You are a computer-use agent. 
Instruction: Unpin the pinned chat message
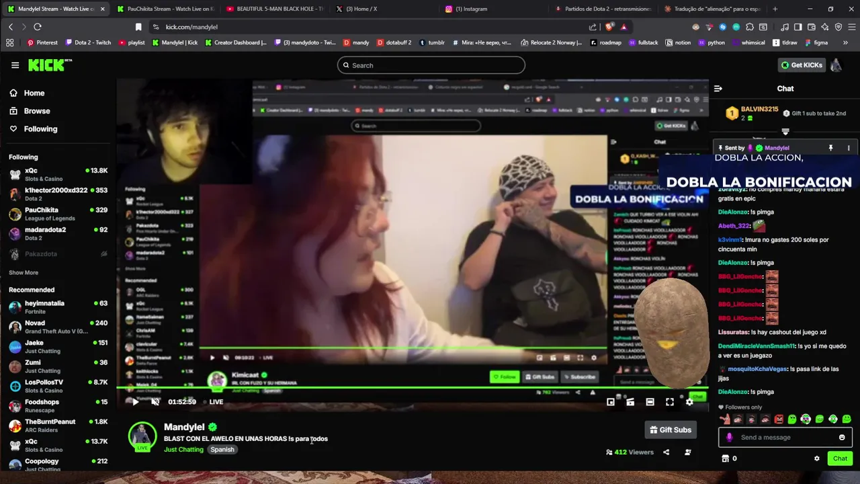[x=830, y=148]
